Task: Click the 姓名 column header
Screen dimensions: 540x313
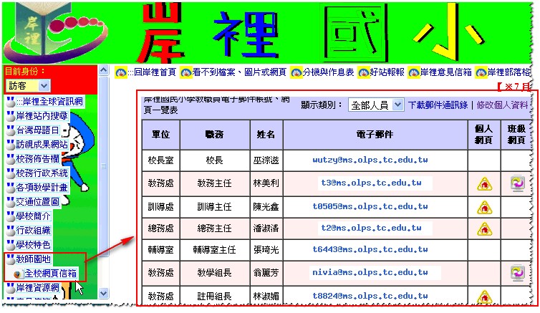Action: point(266,134)
